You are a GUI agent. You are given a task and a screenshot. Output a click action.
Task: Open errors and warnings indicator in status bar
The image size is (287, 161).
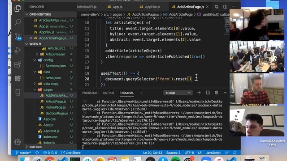click(50, 153)
